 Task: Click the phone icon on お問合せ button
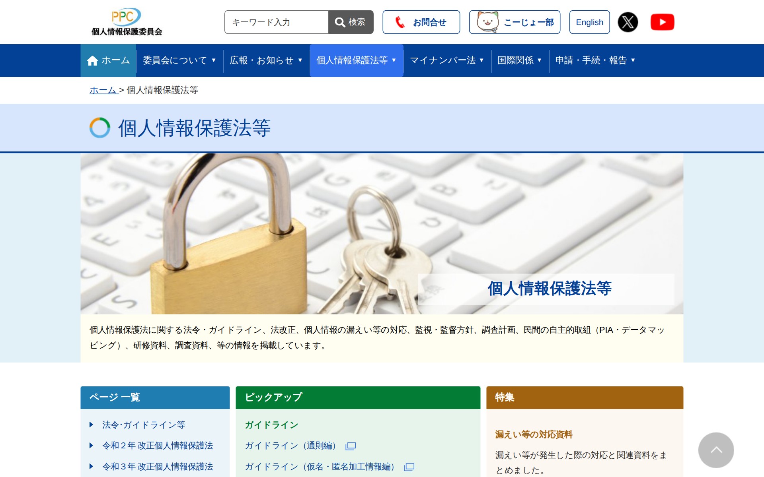pyautogui.click(x=400, y=22)
